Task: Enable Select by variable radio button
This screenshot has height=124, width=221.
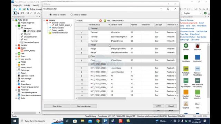Action: [51, 14]
